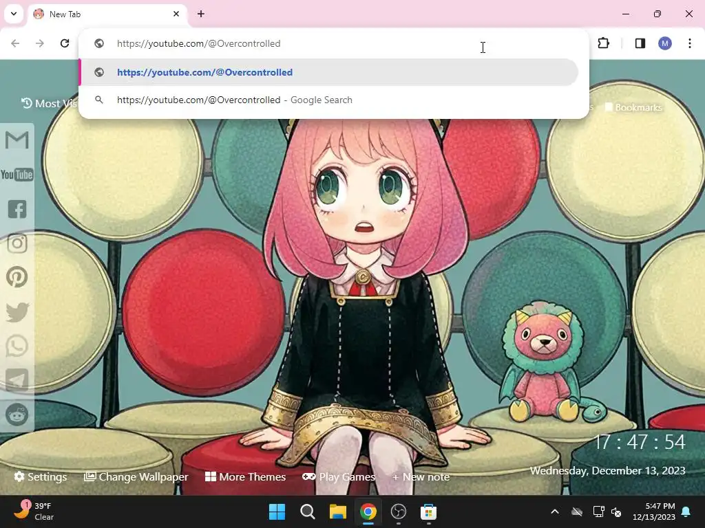Open the Reddit sidebar shortcut

[17, 414]
